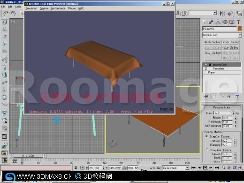
Task: Click the Friction value spinner
Action: point(236,118)
